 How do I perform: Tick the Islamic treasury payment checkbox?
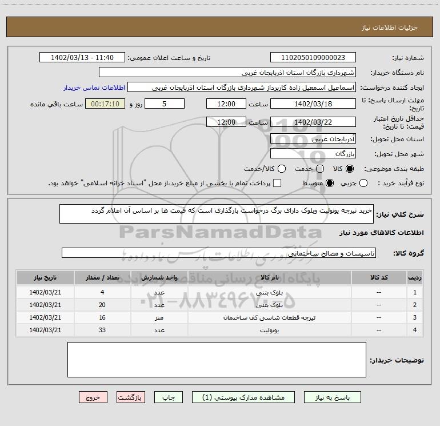[x=277, y=183]
